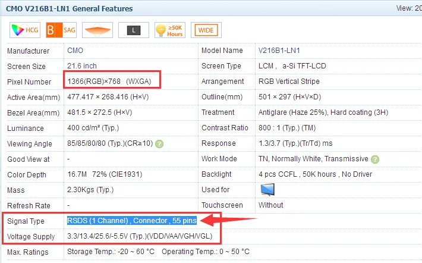
Task: Click the 800 : 1 contrast ratio value
Action: (287, 128)
